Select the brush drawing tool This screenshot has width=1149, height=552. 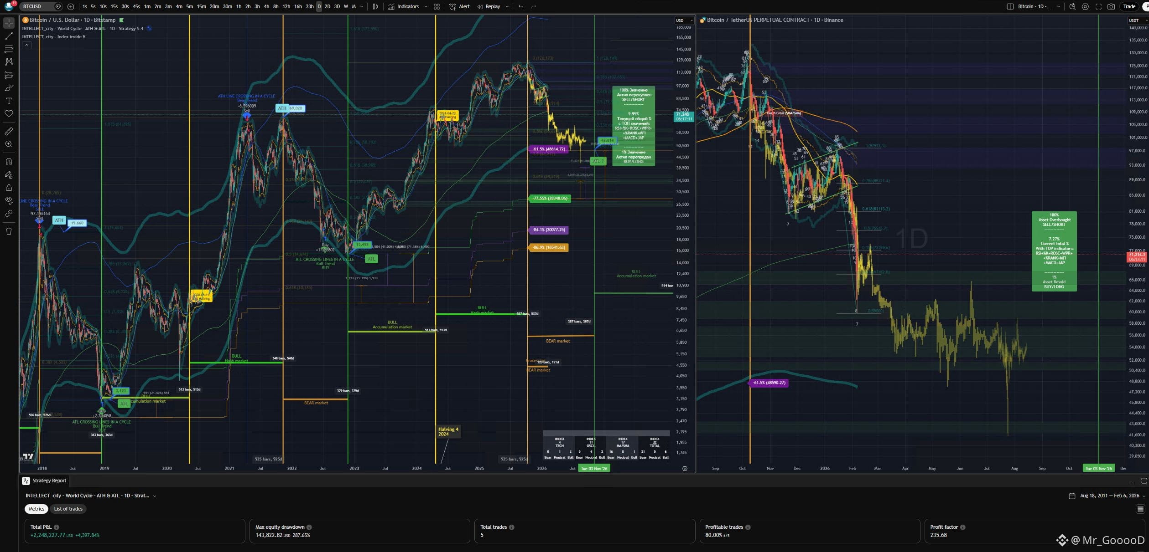[9, 88]
